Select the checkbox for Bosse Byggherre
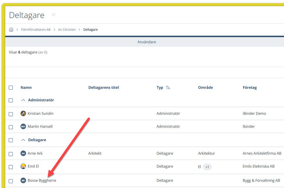 tap(11, 181)
